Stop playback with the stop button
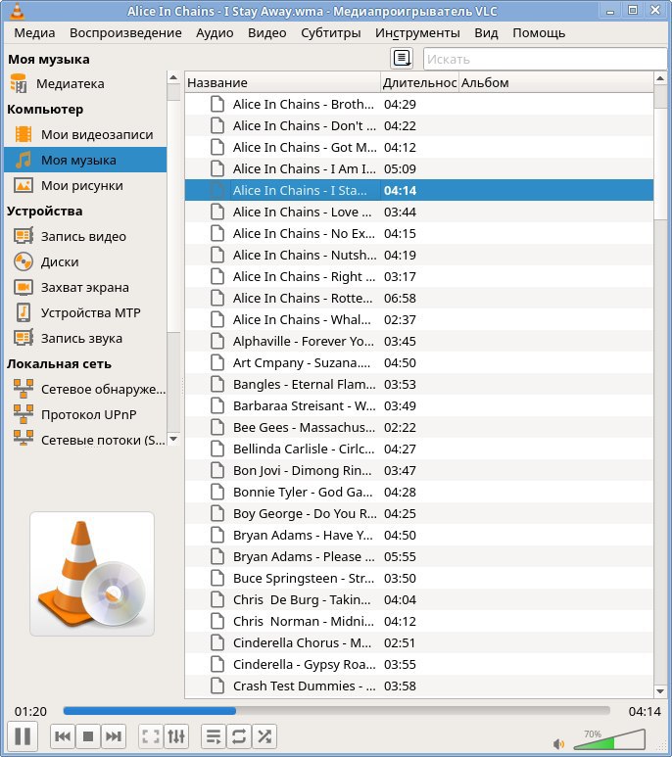This screenshot has height=757, width=672. click(x=88, y=736)
